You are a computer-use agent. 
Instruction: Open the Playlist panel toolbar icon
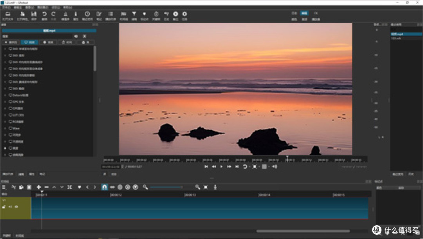click(110, 14)
